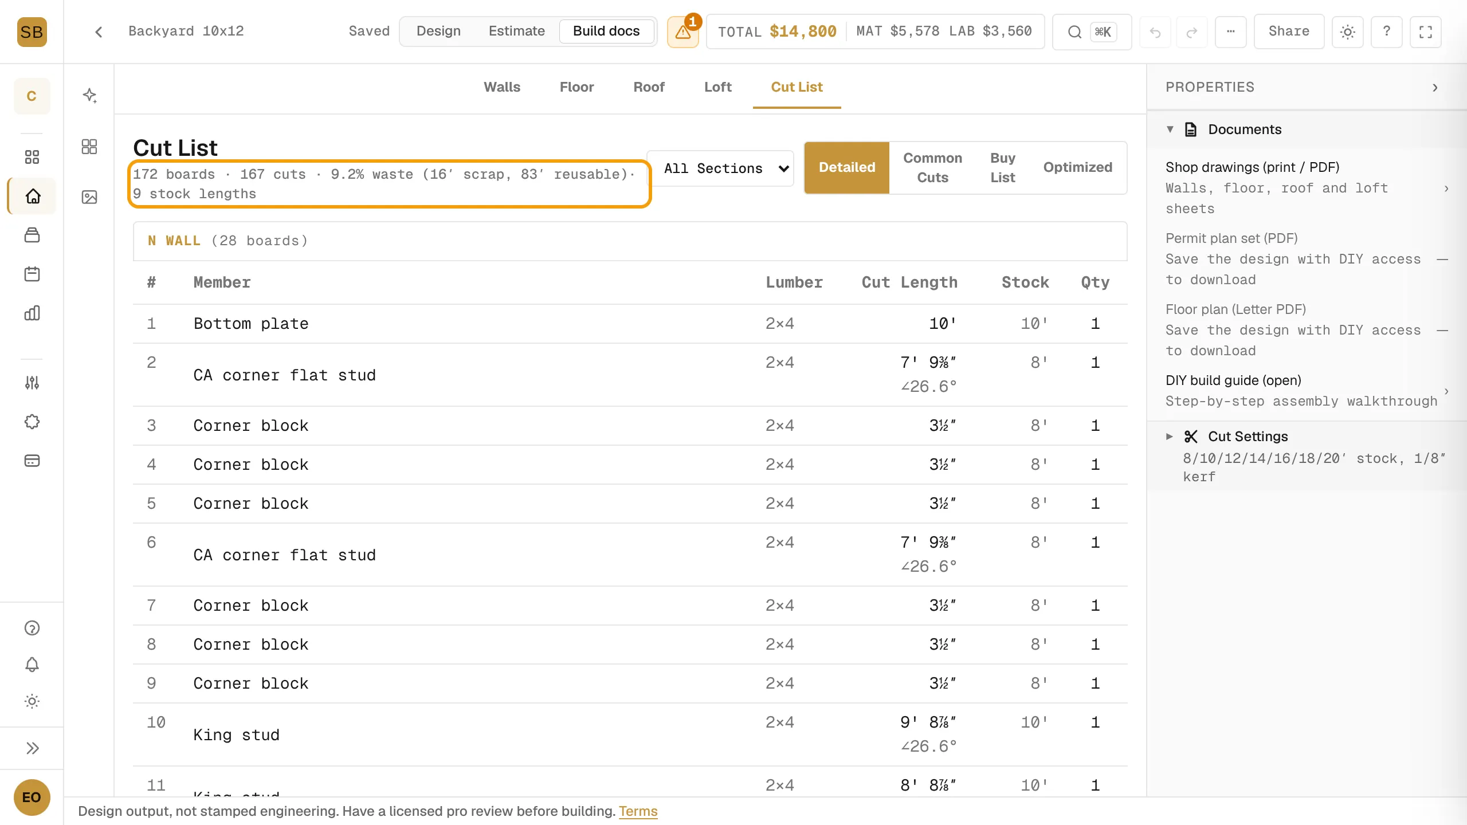The image size is (1467, 825).
Task: Switch to Estimate mode
Action: pos(516,32)
